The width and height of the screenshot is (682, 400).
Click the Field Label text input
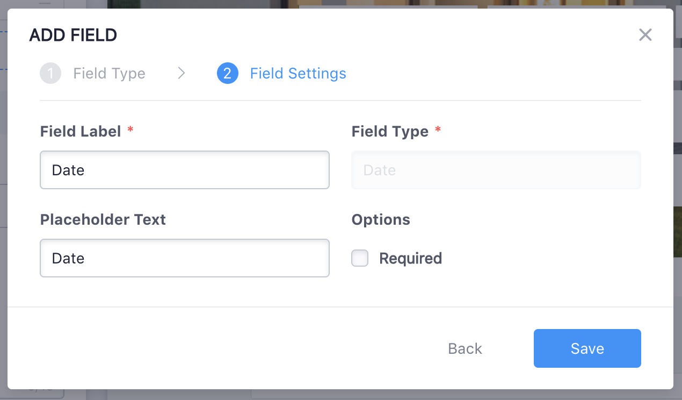[185, 170]
